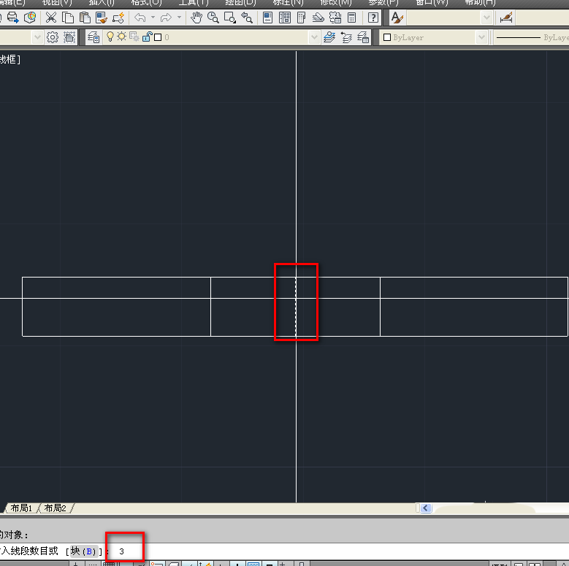This screenshot has height=566, width=569.
Task: Open the Text Style icon
Action: point(397,17)
